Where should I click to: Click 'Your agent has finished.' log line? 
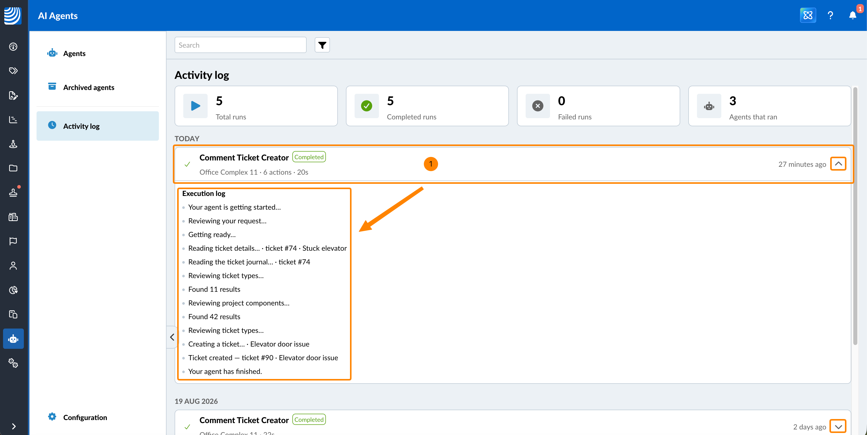coord(225,371)
